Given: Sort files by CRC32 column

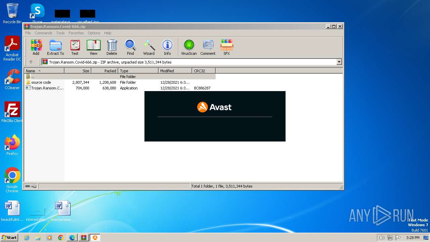Looking at the screenshot, I should click(x=204, y=71).
